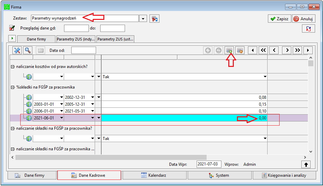Viewport: 323px width, 186px height.
Task: Click the magnifier search icon
Action: coord(28,50)
